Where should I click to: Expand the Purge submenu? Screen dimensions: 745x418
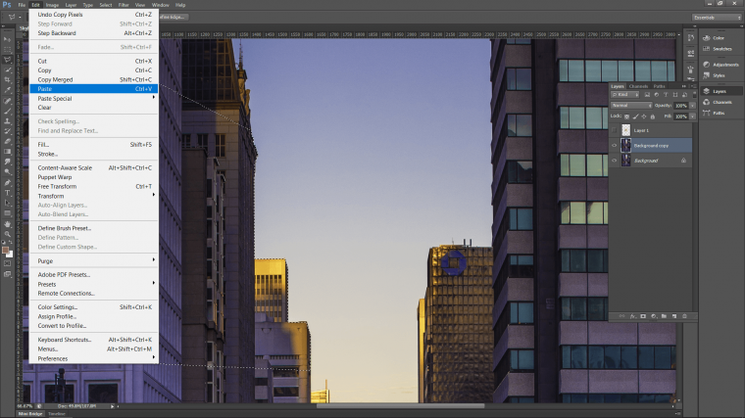[x=93, y=261]
